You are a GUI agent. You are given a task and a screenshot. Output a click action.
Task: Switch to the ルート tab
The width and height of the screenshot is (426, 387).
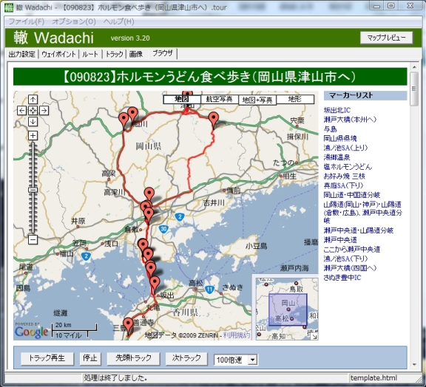coord(90,54)
